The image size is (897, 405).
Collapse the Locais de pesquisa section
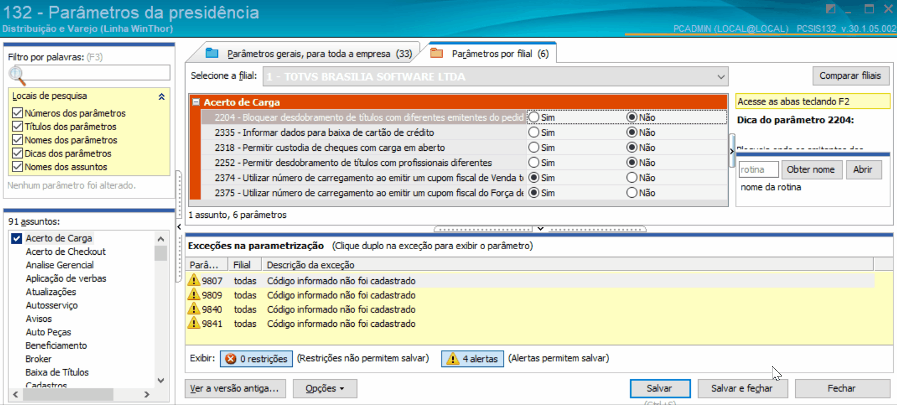click(162, 96)
